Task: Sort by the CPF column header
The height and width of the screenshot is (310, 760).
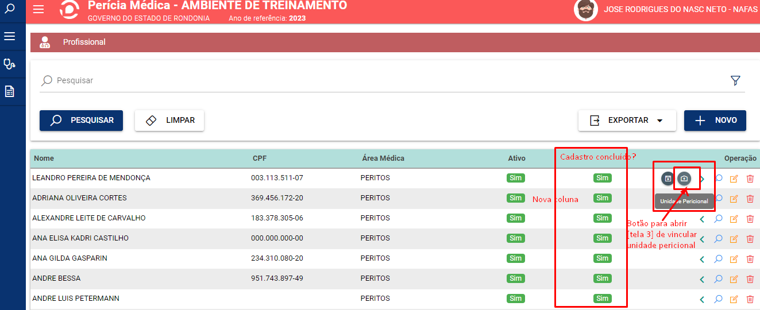Action: point(260,158)
